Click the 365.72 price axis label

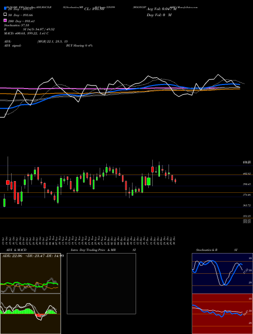pos(247,205)
